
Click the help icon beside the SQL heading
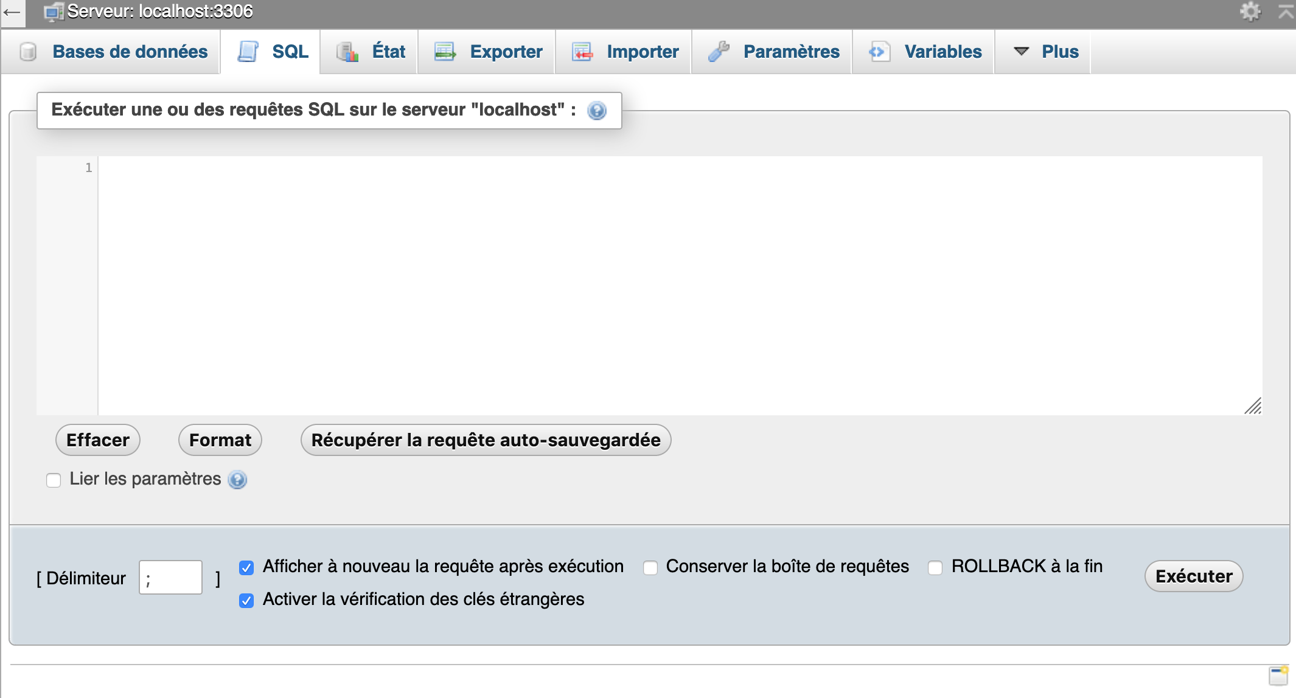click(596, 111)
